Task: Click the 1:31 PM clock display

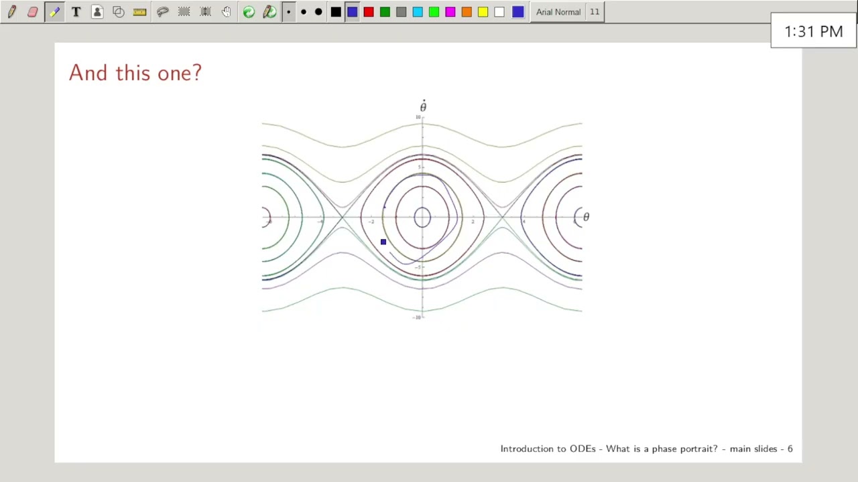Action: pyautogui.click(x=814, y=31)
